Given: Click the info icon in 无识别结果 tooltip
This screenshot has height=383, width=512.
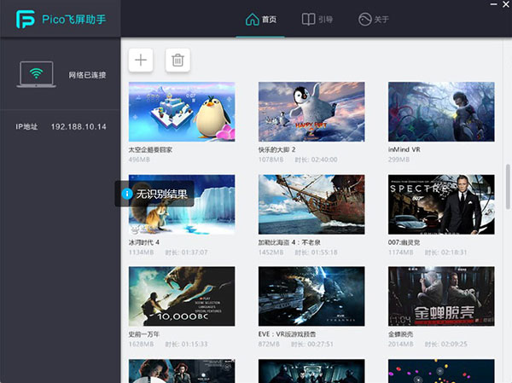Looking at the screenshot, I should click(x=127, y=194).
